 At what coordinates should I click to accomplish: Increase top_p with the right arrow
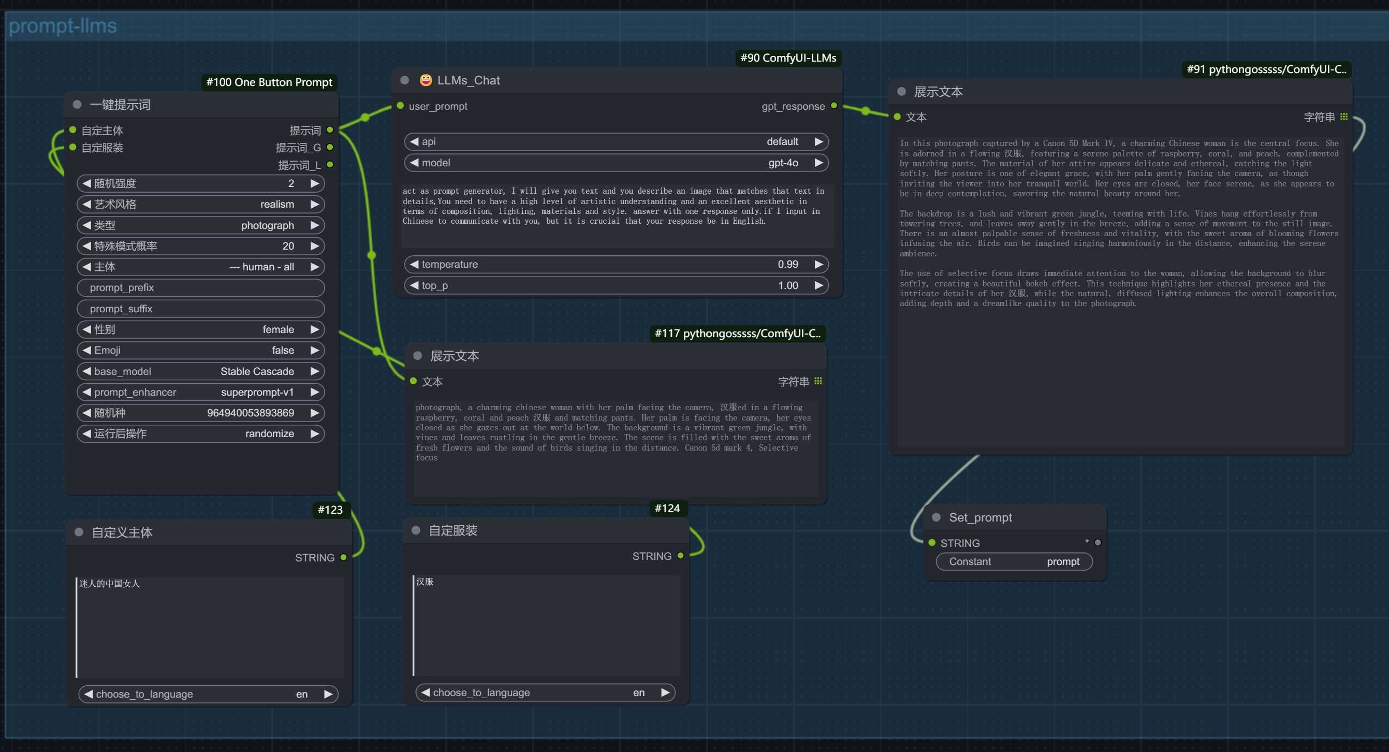point(818,285)
